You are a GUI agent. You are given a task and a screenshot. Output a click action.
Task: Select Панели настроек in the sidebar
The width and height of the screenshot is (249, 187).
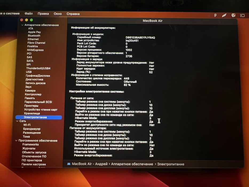34,164
